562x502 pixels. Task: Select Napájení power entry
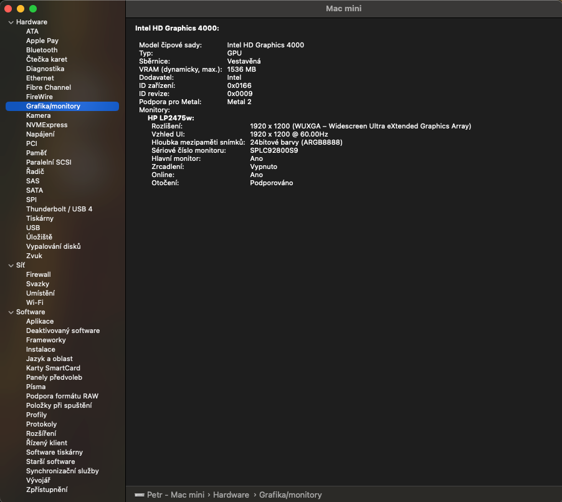40,134
